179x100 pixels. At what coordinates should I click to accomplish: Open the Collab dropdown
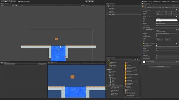[x=145, y=1]
